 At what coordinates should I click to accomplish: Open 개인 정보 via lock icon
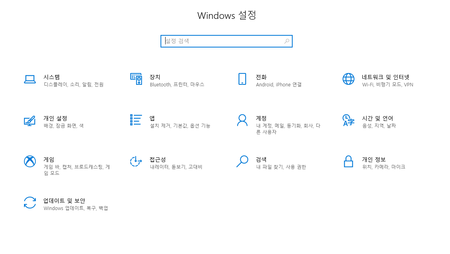pyautogui.click(x=349, y=162)
